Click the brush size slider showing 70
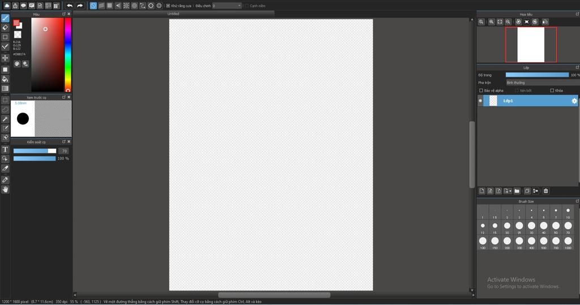The image size is (580, 305). pyautogui.click(x=35, y=151)
